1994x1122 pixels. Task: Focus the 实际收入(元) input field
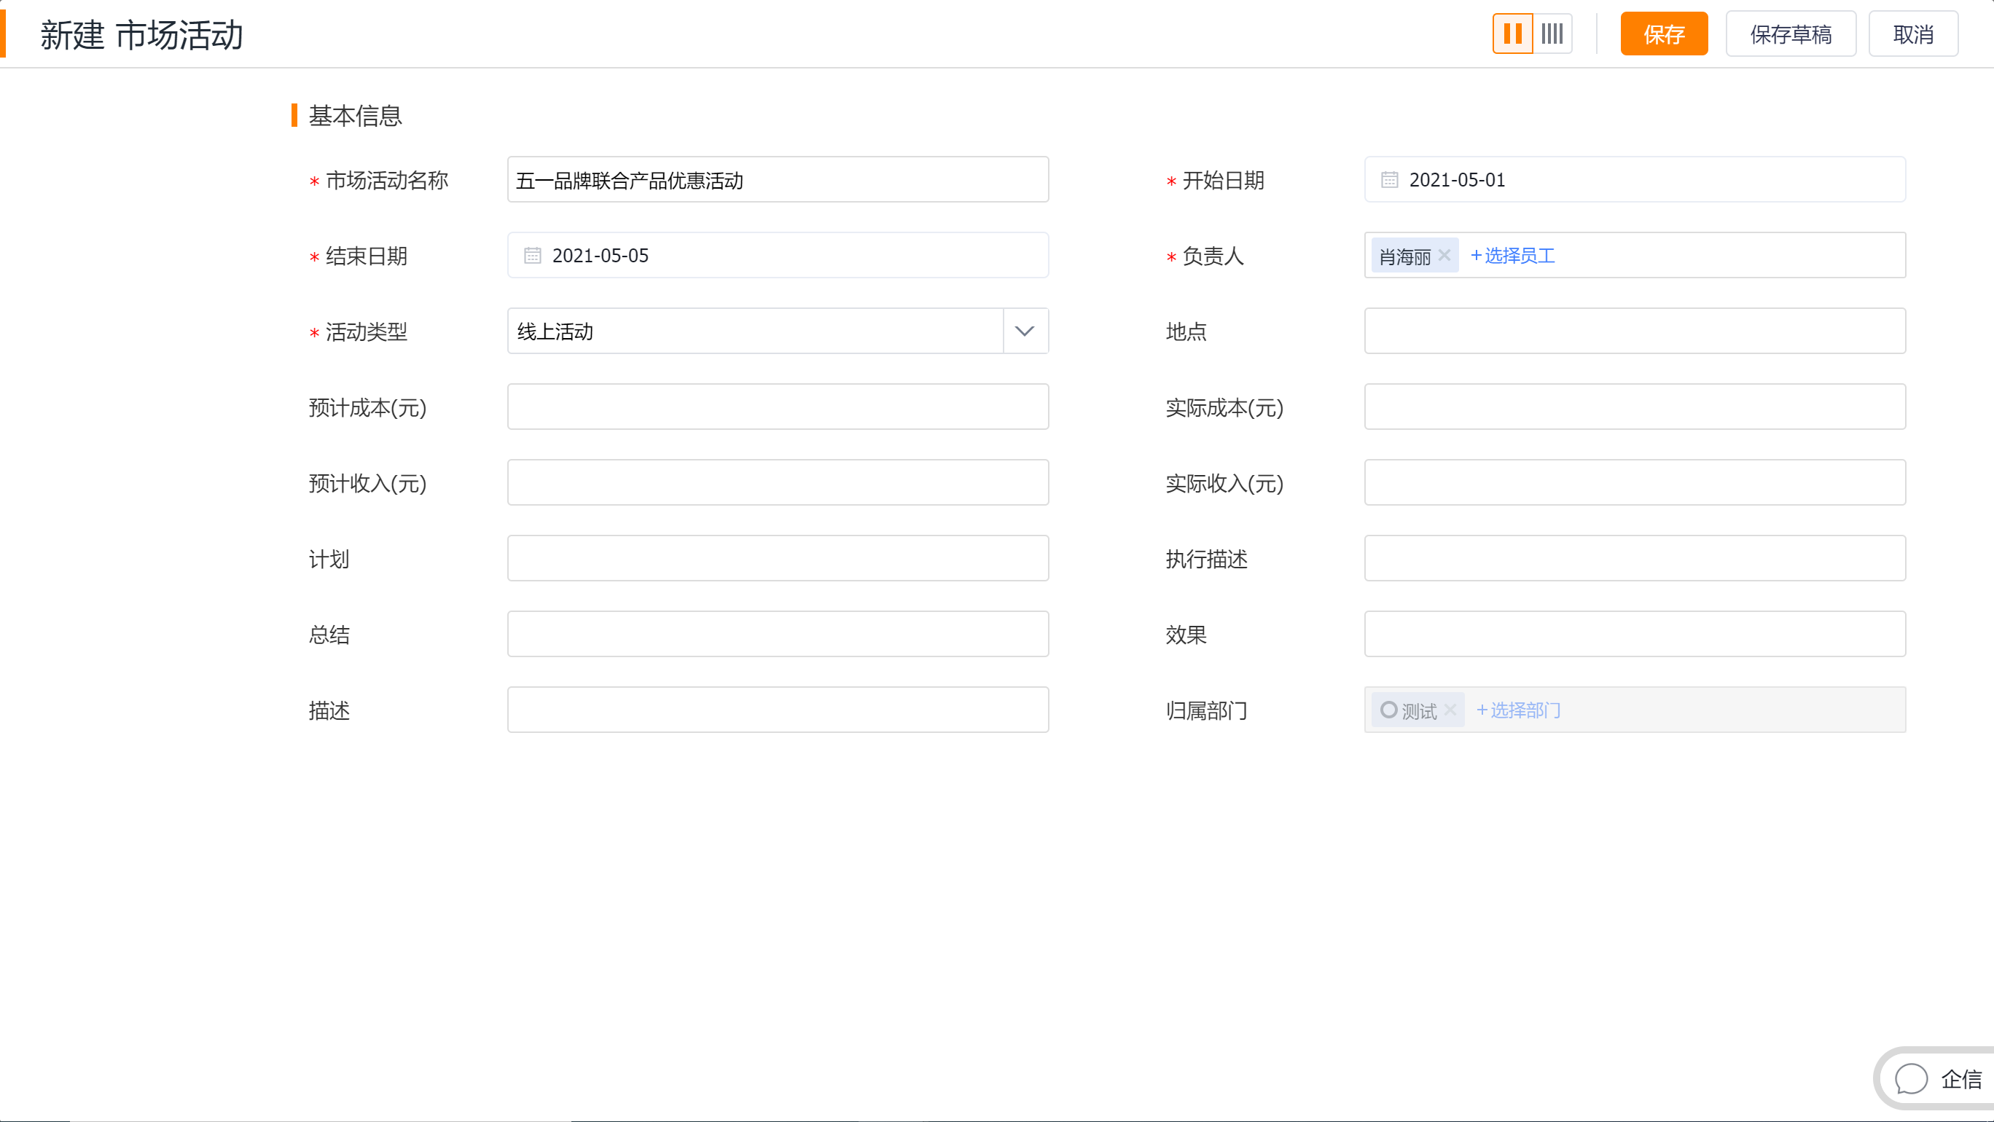[1635, 483]
